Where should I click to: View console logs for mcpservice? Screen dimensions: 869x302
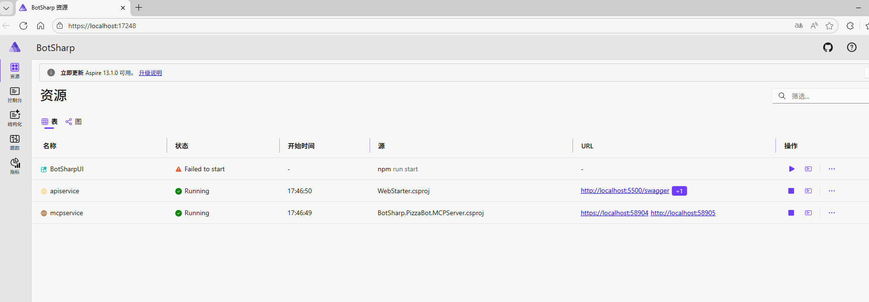tap(808, 213)
